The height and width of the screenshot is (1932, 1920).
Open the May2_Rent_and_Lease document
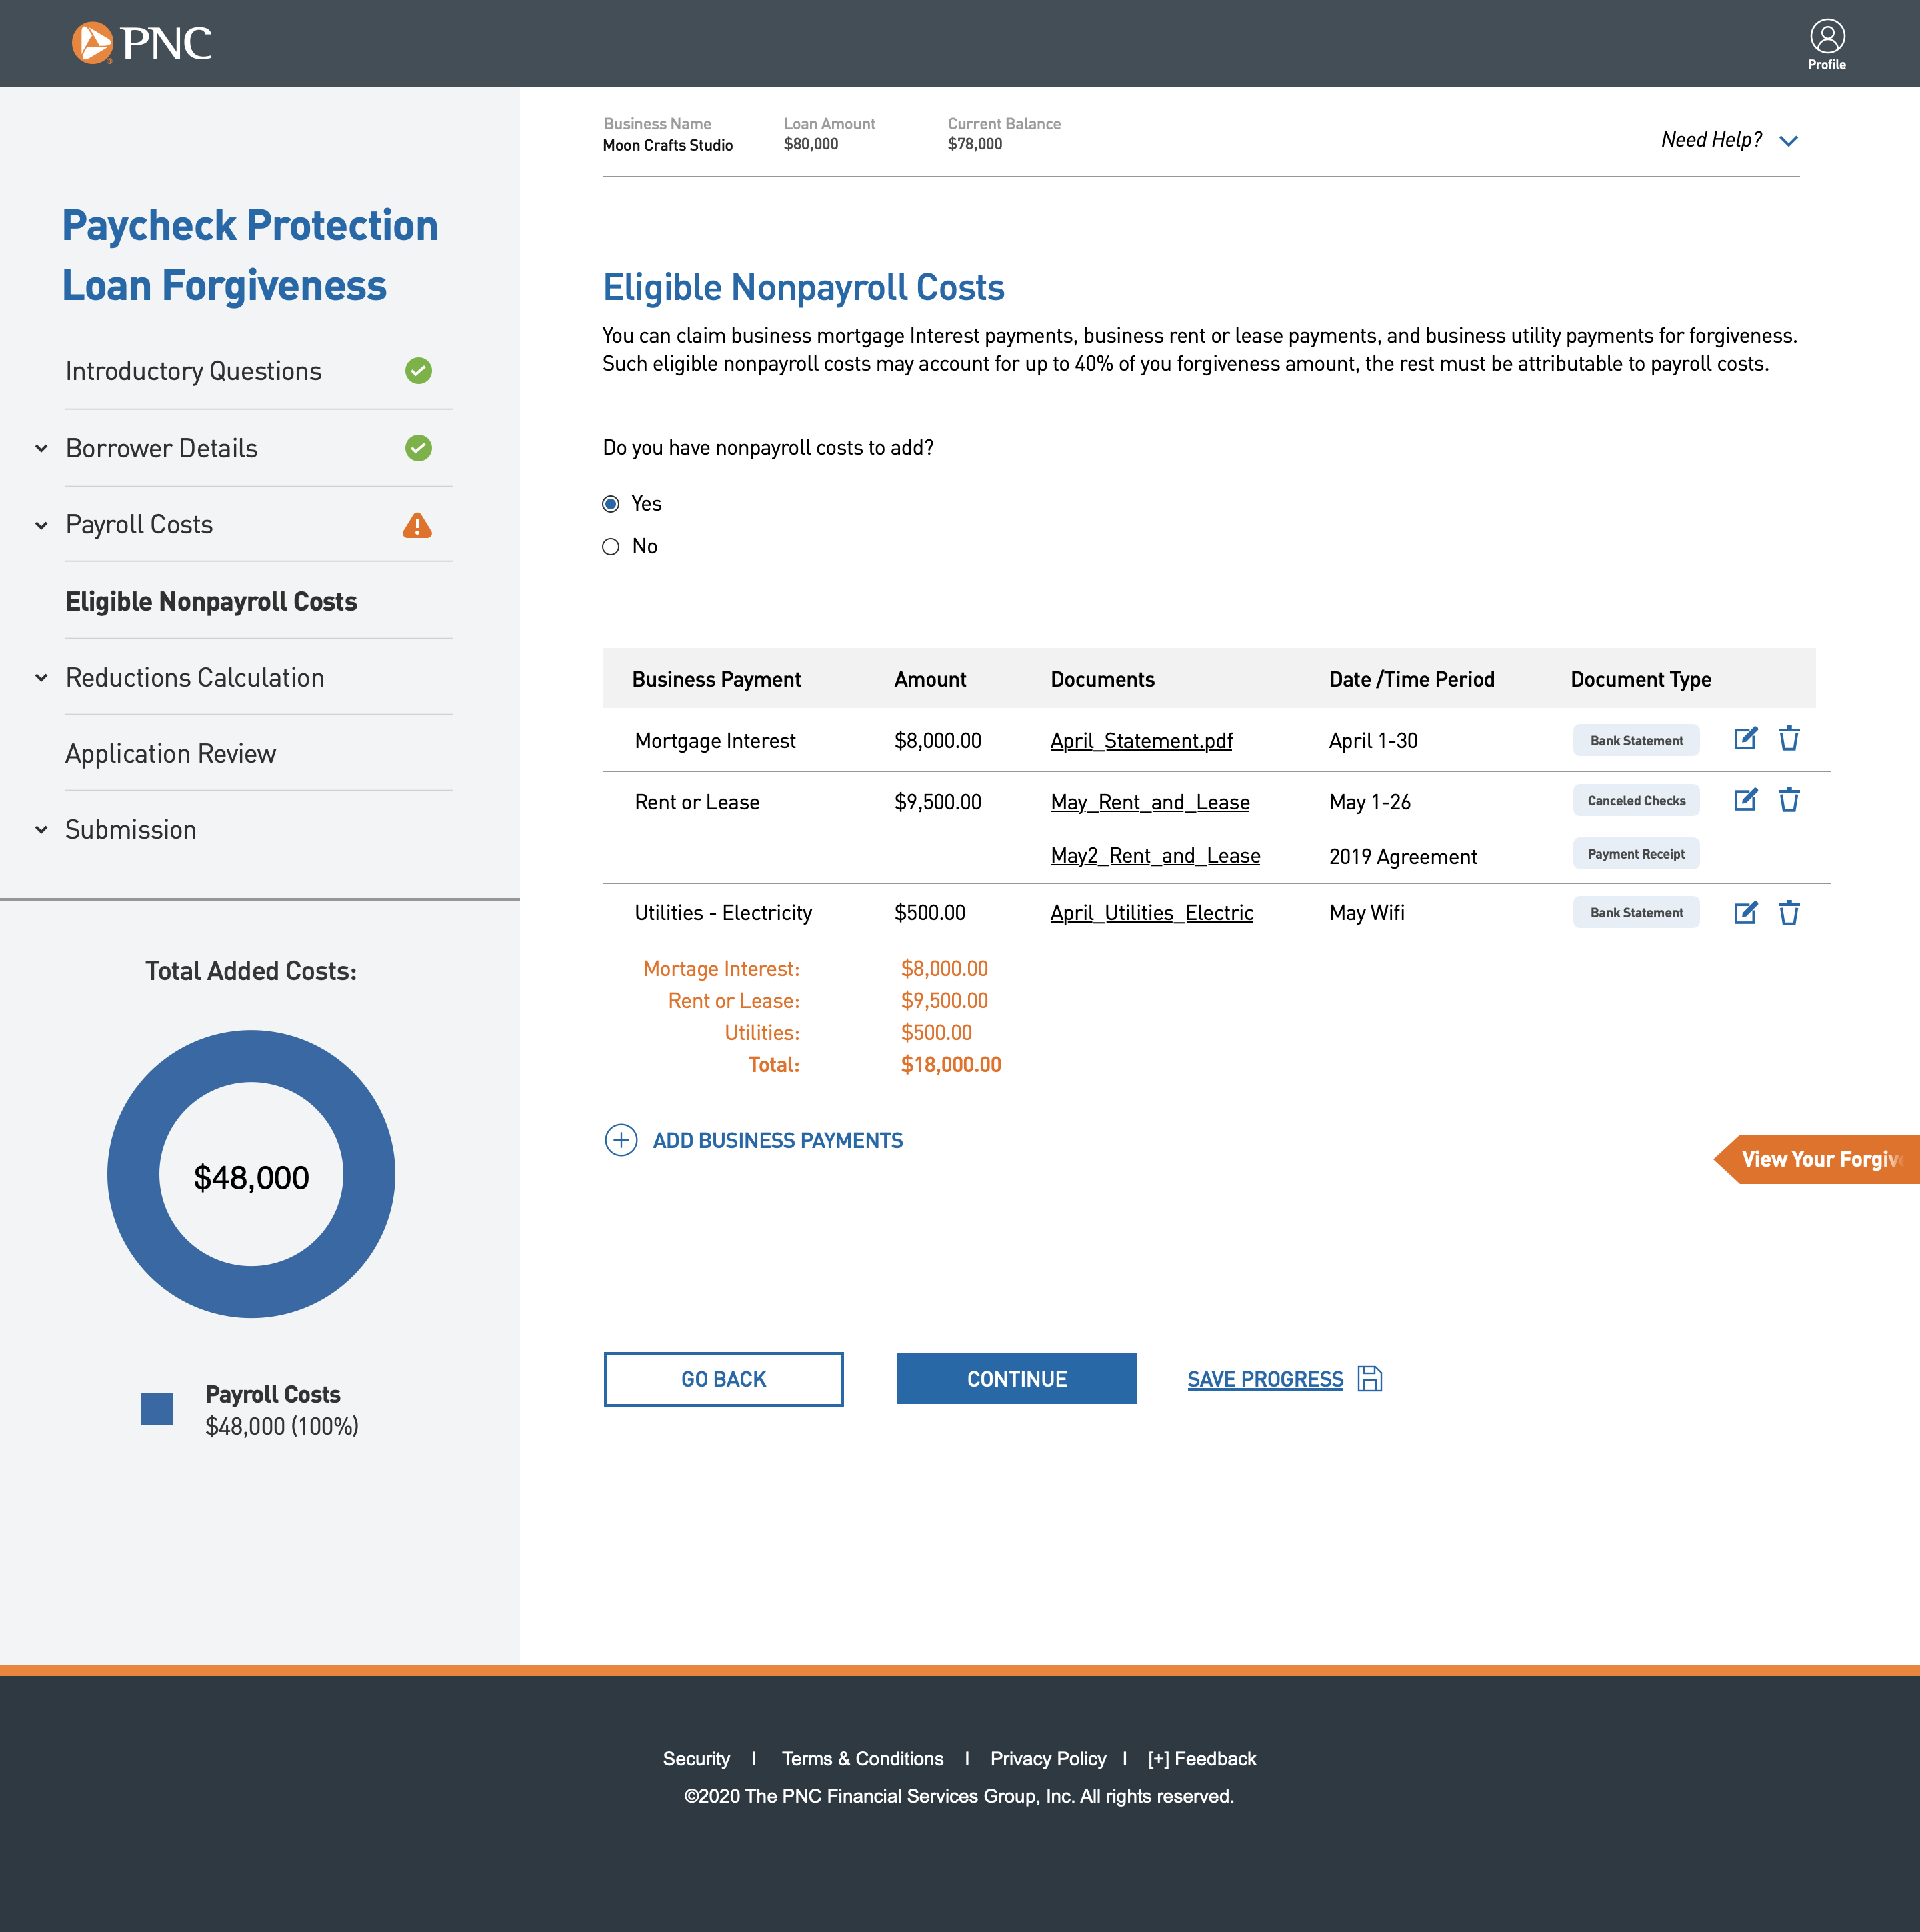(1155, 856)
